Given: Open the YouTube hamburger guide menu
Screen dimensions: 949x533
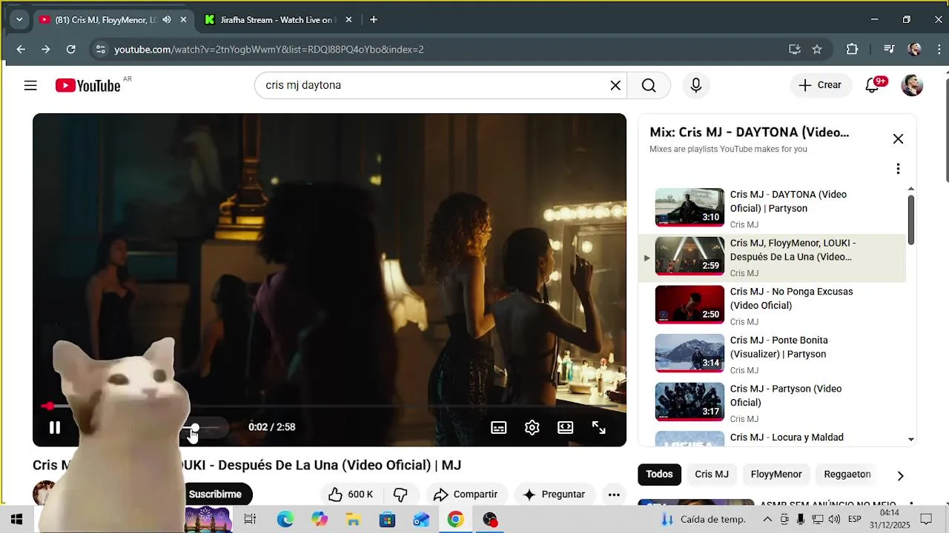Looking at the screenshot, I should point(30,85).
